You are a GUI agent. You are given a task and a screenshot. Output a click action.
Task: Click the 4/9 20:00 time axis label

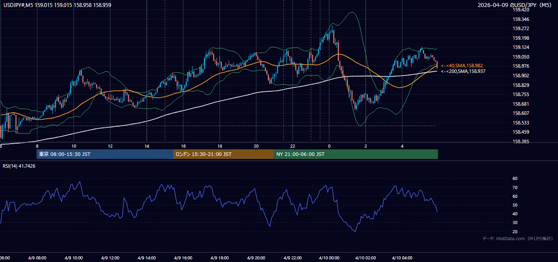256,258
